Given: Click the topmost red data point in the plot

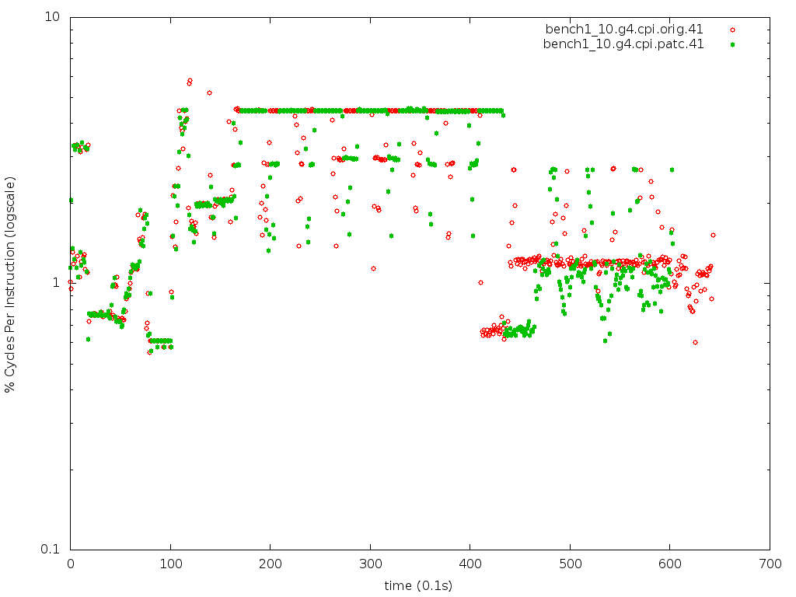Looking at the screenshot, I should (x=190, y=80).
